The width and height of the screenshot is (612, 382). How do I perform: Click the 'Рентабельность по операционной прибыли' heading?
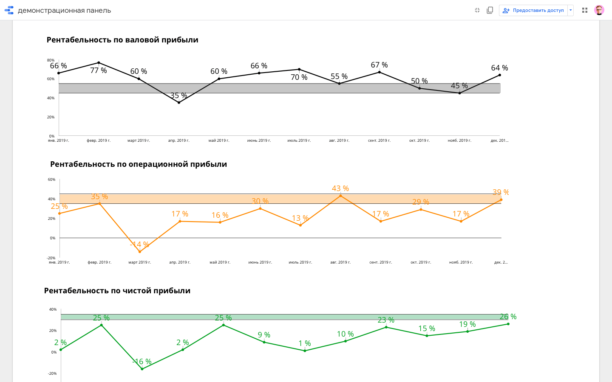(139, 164)
